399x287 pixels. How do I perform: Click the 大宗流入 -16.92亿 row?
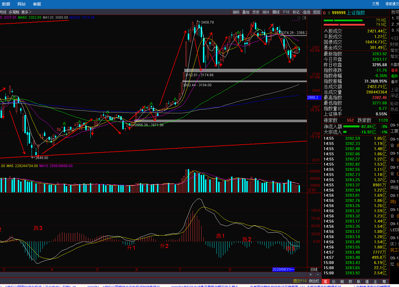click(x=355, y=132)
